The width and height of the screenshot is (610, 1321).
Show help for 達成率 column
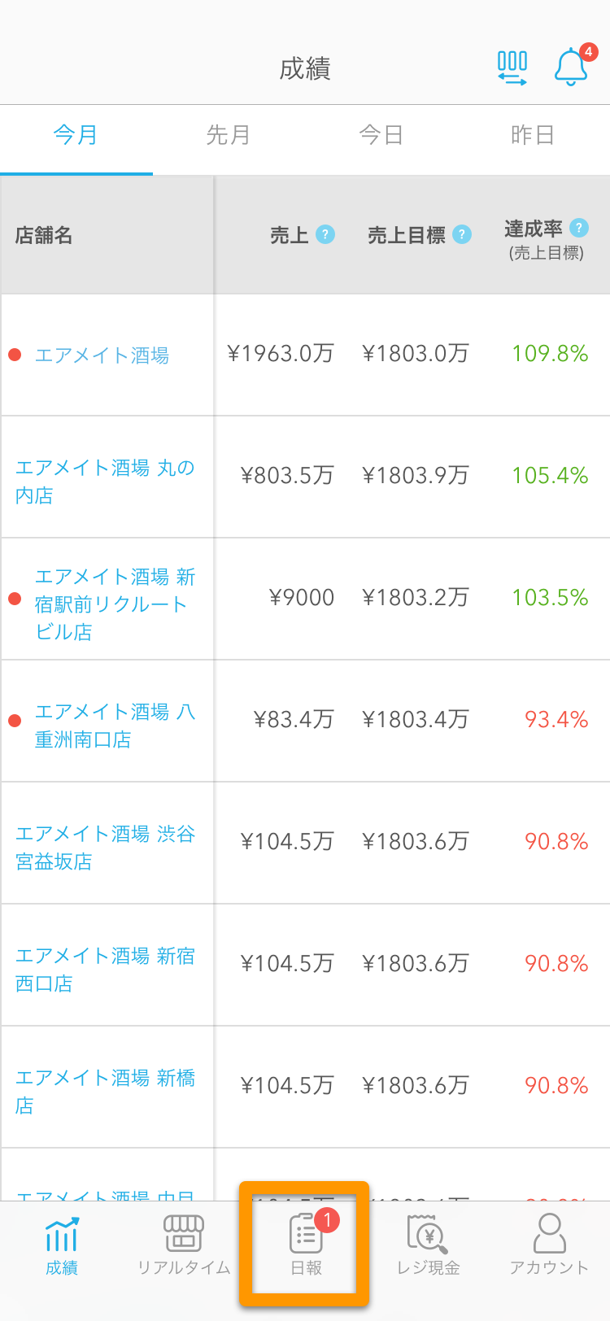point(579,228)
